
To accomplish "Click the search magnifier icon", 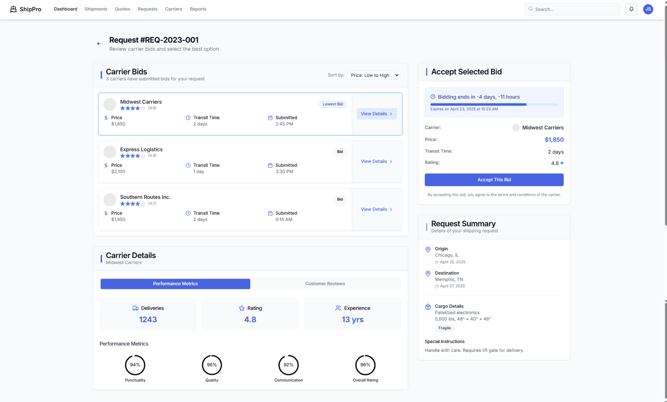I will (x=530, y=9).
